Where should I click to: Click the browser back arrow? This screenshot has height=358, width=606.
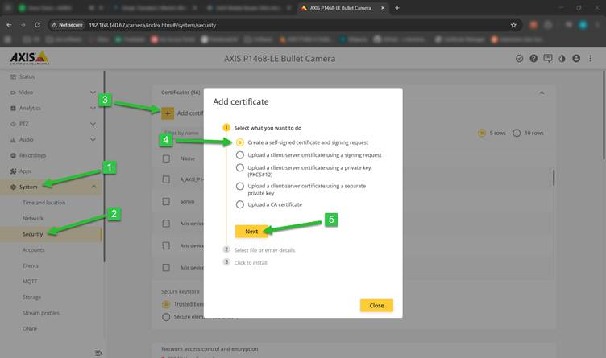coord(10,25)
